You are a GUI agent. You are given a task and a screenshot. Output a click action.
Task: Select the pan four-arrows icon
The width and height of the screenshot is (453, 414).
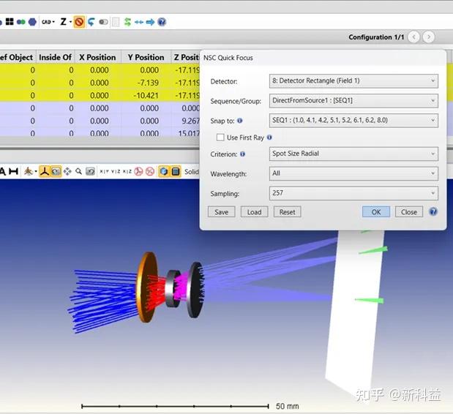tap(67, 171)
